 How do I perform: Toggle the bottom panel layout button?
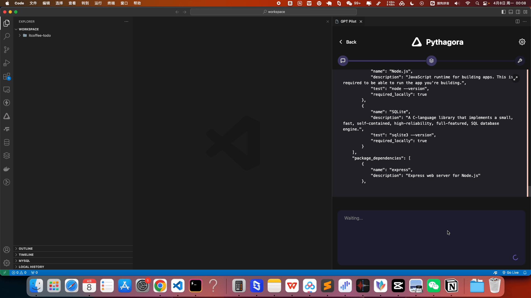pos(511,12)
